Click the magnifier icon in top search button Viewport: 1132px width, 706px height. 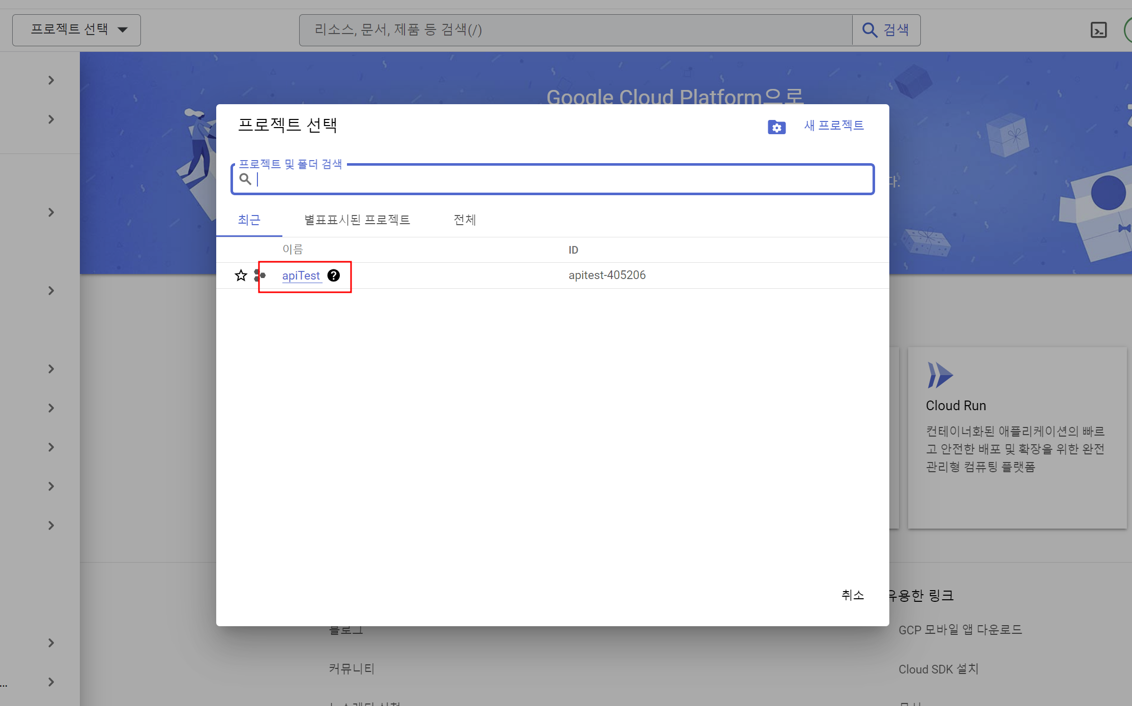(x=869, y=30)
